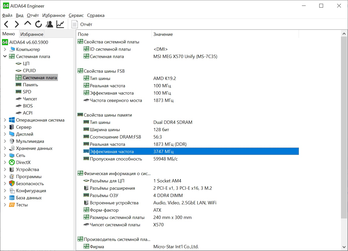Open the Избранное menu in menu bar
This screenshot has width=348, height=251.
point(54,15)
